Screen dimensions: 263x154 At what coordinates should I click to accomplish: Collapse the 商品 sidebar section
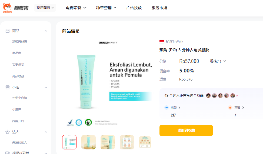[x=46, y=31]
